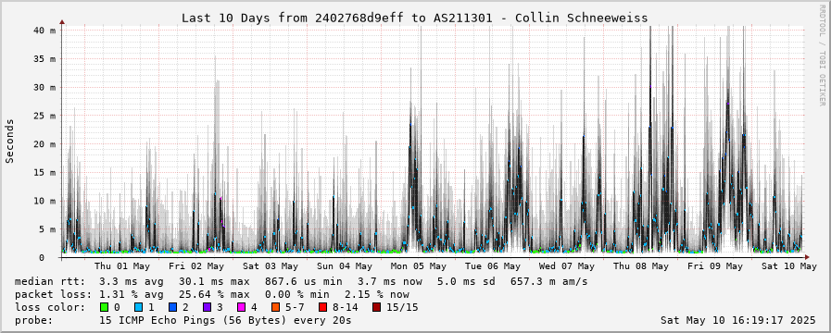Screen dimensions: 831x333
Task: Click the '2.15 % now' value
Action: [377, 294]
